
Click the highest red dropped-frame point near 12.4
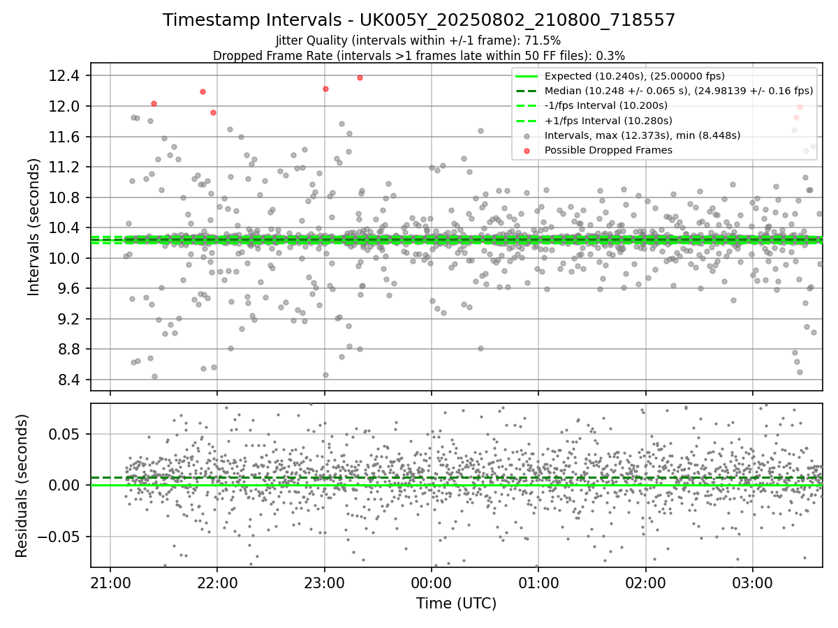[x=360, y=77]
